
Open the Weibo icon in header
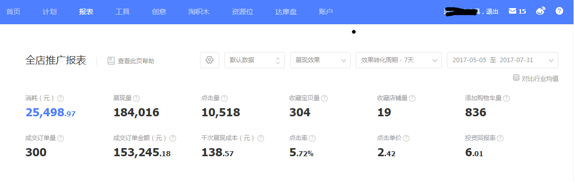[x=540, y=11]
